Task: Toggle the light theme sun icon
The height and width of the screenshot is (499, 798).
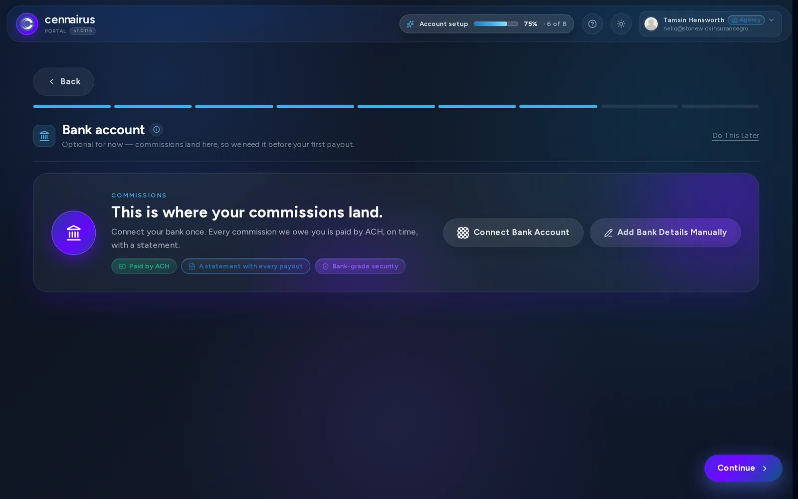Action: (x=621, y=24)
